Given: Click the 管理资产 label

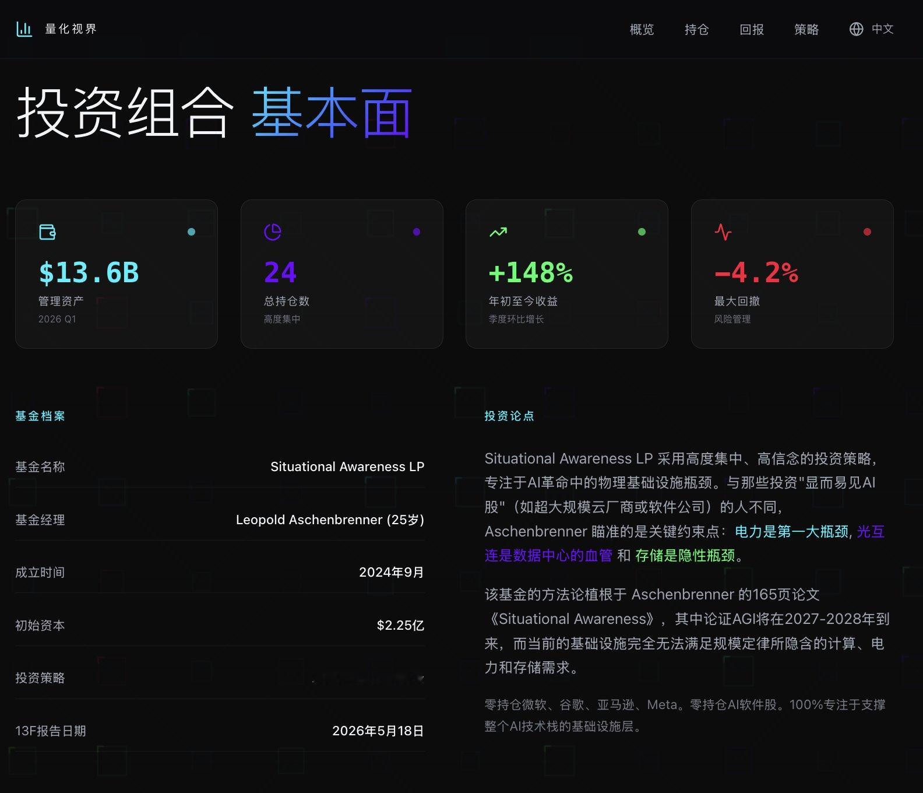Looking at the screenshot, I should tap(61, 301).
